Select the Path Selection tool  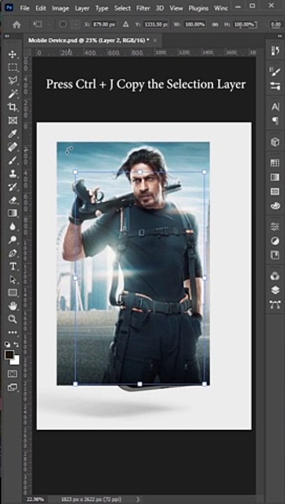(13, 279)
